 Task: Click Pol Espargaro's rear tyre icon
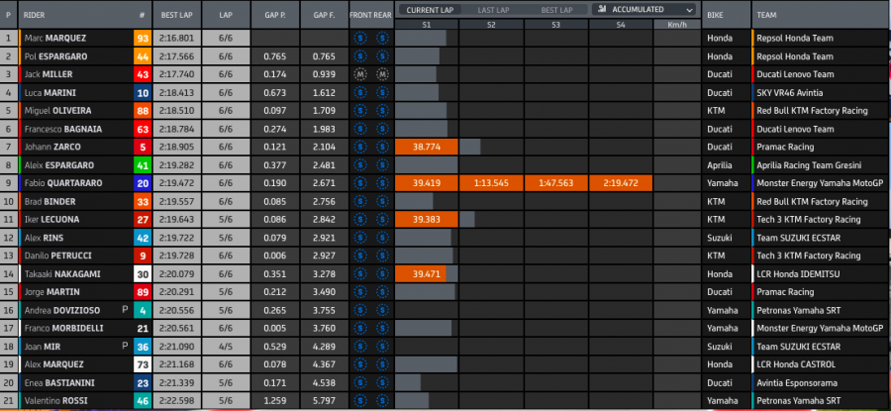[382, 56]
